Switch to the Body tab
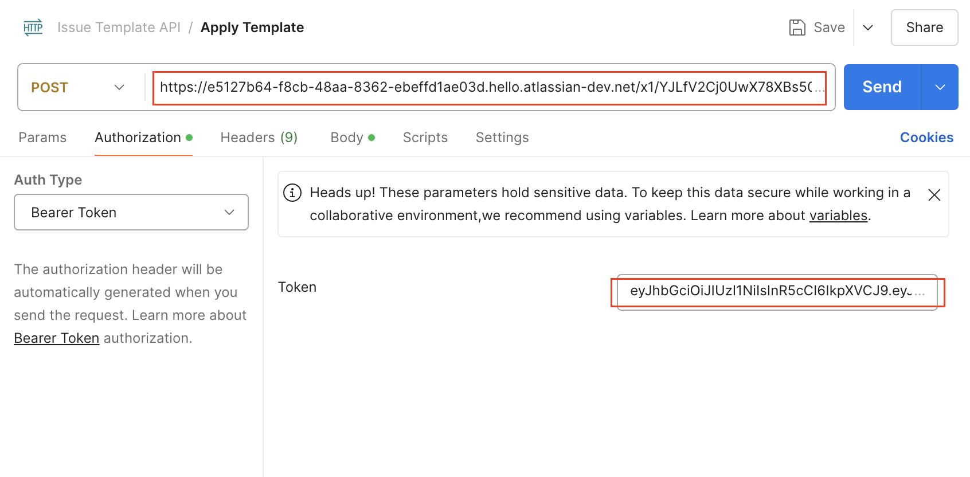The height and width of the screenshot is (477, 970). click(x=346, y=137)
